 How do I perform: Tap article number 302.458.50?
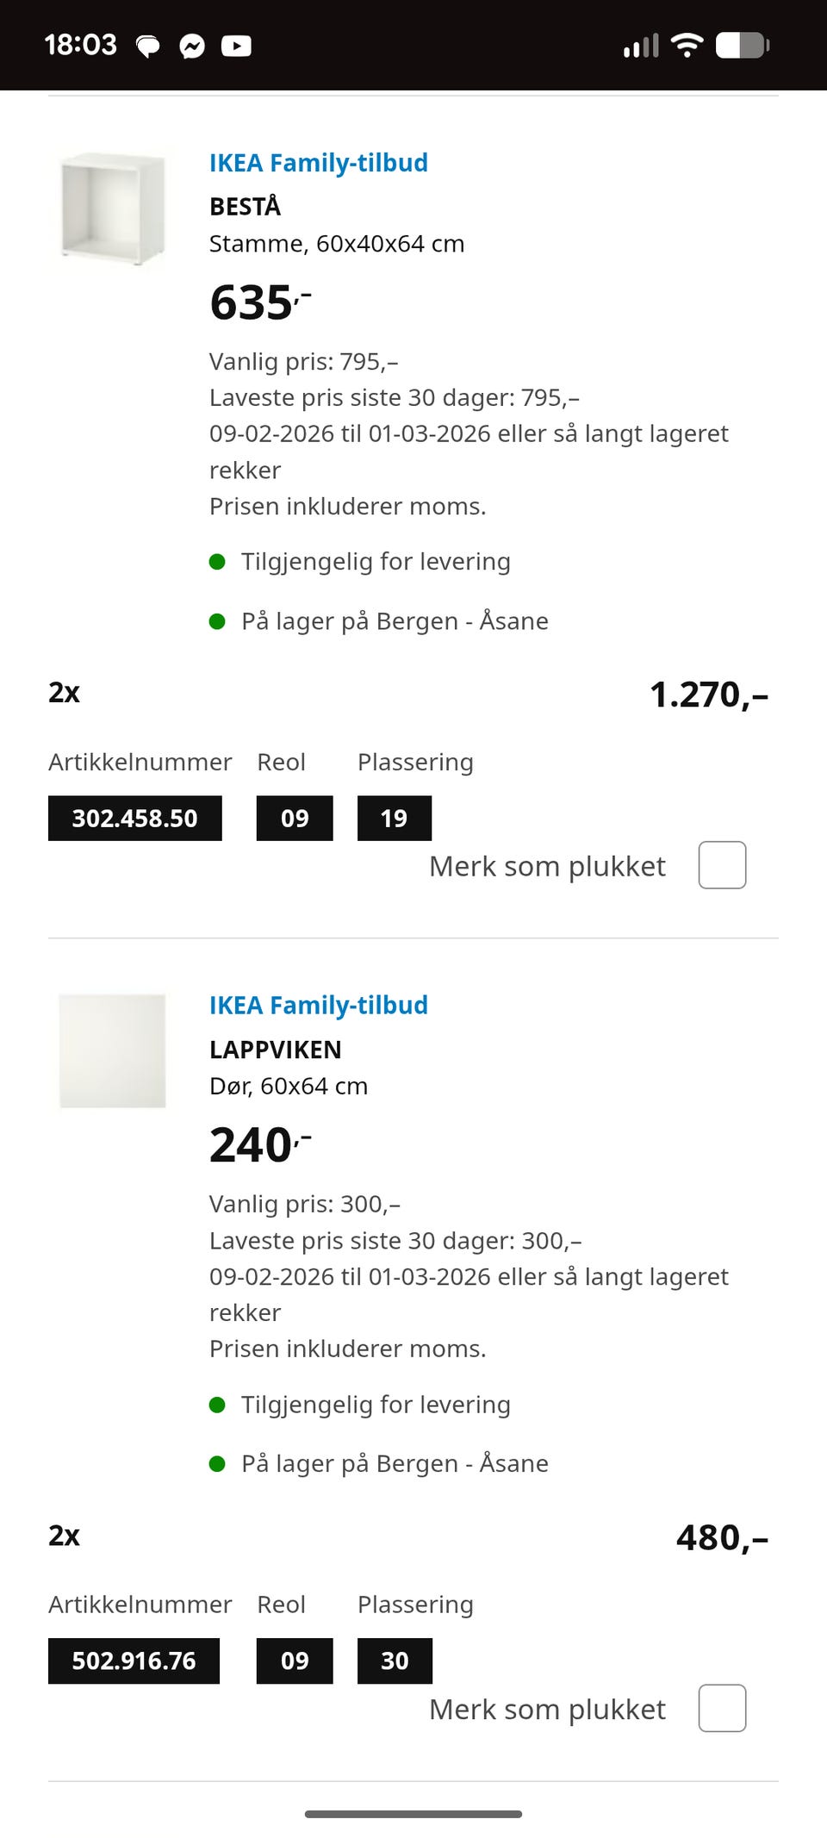[x=135, y=818]
